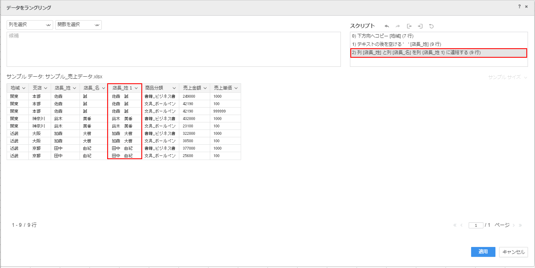Click the キャンセル button
Viewport: 535px width, 268px height.
tap(514, 252)
